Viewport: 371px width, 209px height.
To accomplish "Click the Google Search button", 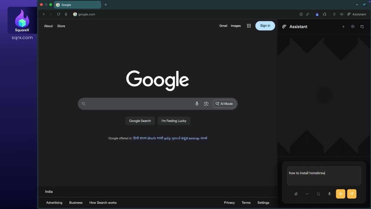I will pos(140,121).
